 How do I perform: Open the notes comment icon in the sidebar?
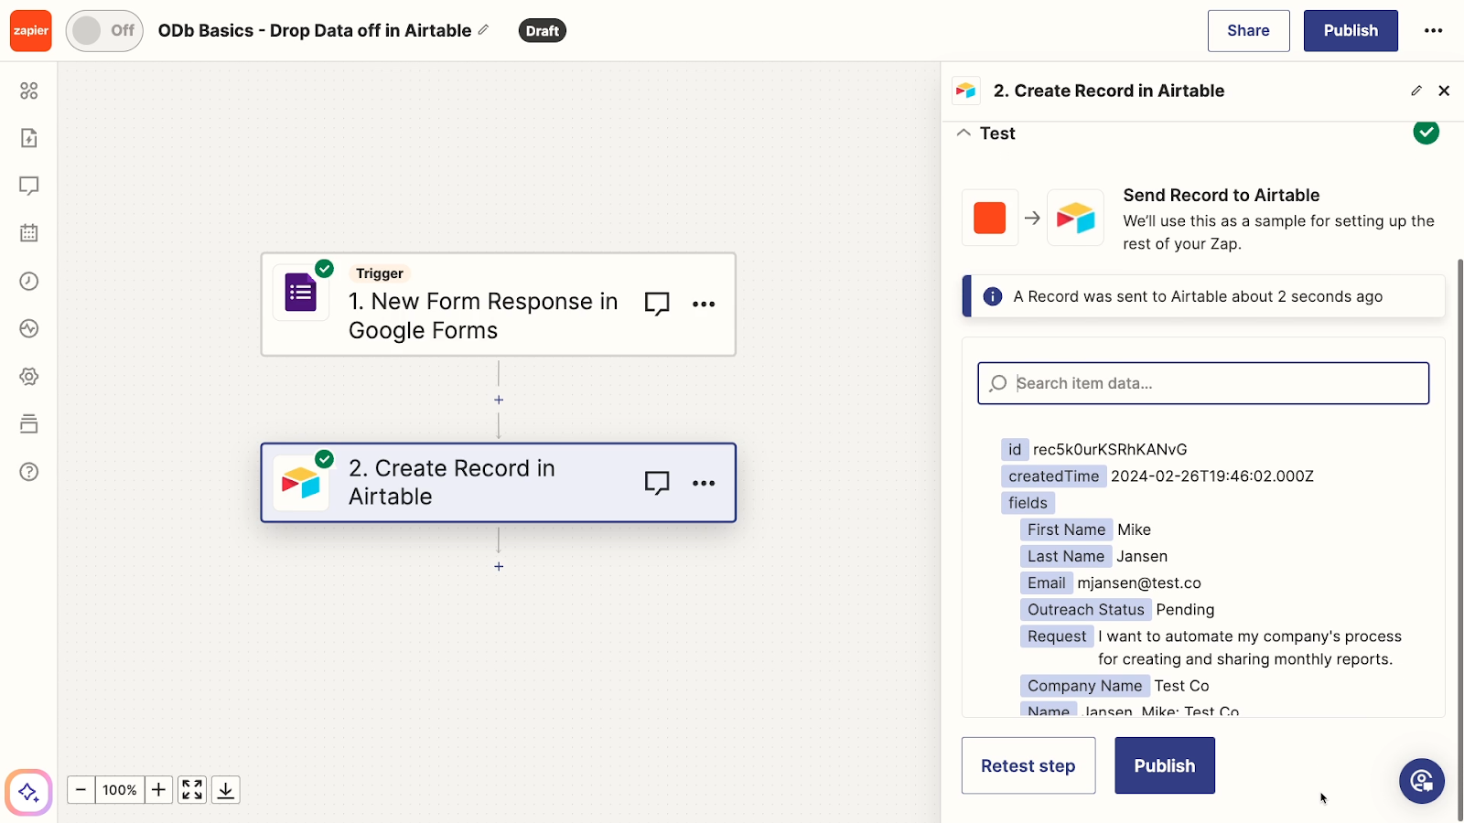click(x=29, y=186)
